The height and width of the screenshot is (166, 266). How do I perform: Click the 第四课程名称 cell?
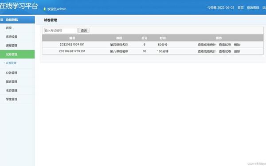point(119,45)
